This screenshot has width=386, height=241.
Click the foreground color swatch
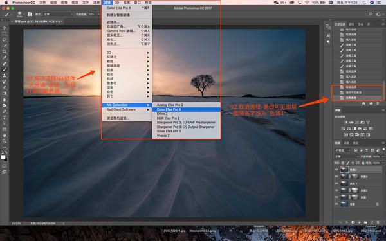click(x=3, y=157)
